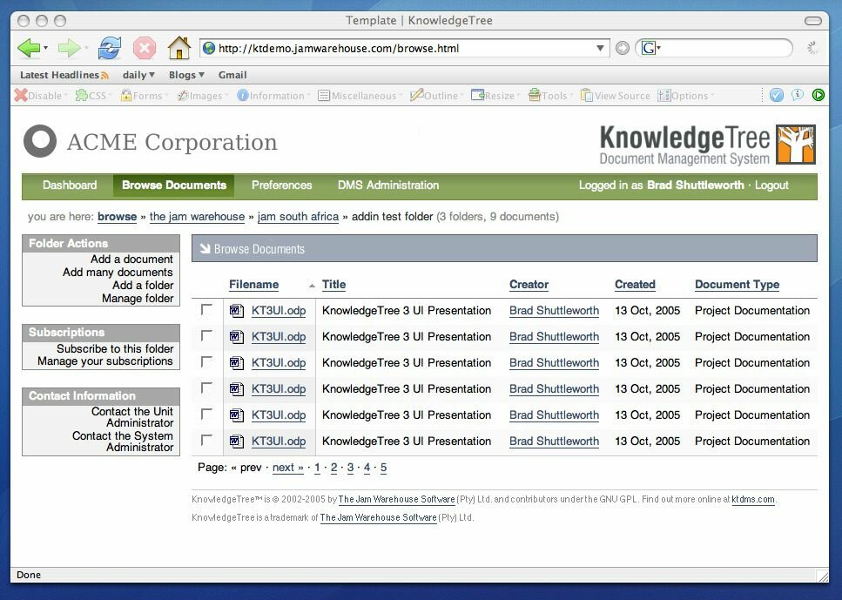Open the Miscellaneous developer toolbar menu
842x600 pixels.
click(x=360, y=96)
